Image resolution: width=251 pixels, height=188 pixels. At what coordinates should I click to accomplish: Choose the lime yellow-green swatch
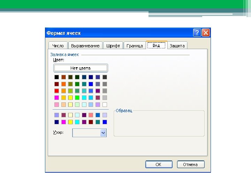[70, 91]
